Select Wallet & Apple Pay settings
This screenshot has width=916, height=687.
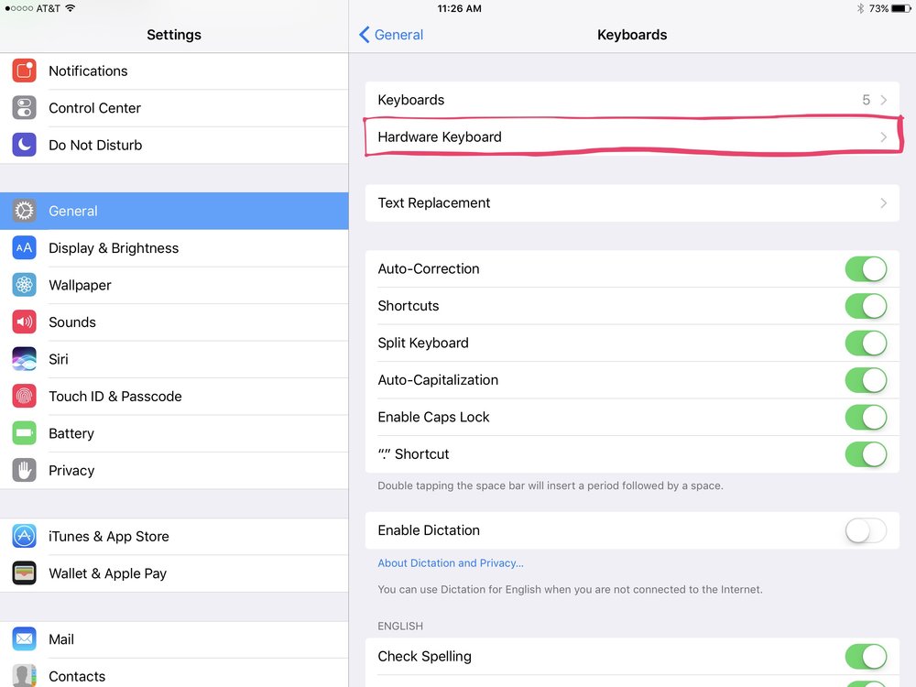pyautogui.click(x=107, y=573)
